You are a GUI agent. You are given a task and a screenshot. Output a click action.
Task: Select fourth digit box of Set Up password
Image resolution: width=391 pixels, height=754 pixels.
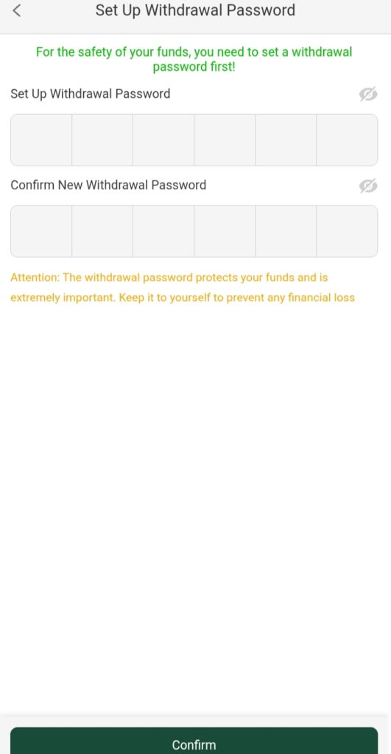pyautogui.click(x=225, y=140)
